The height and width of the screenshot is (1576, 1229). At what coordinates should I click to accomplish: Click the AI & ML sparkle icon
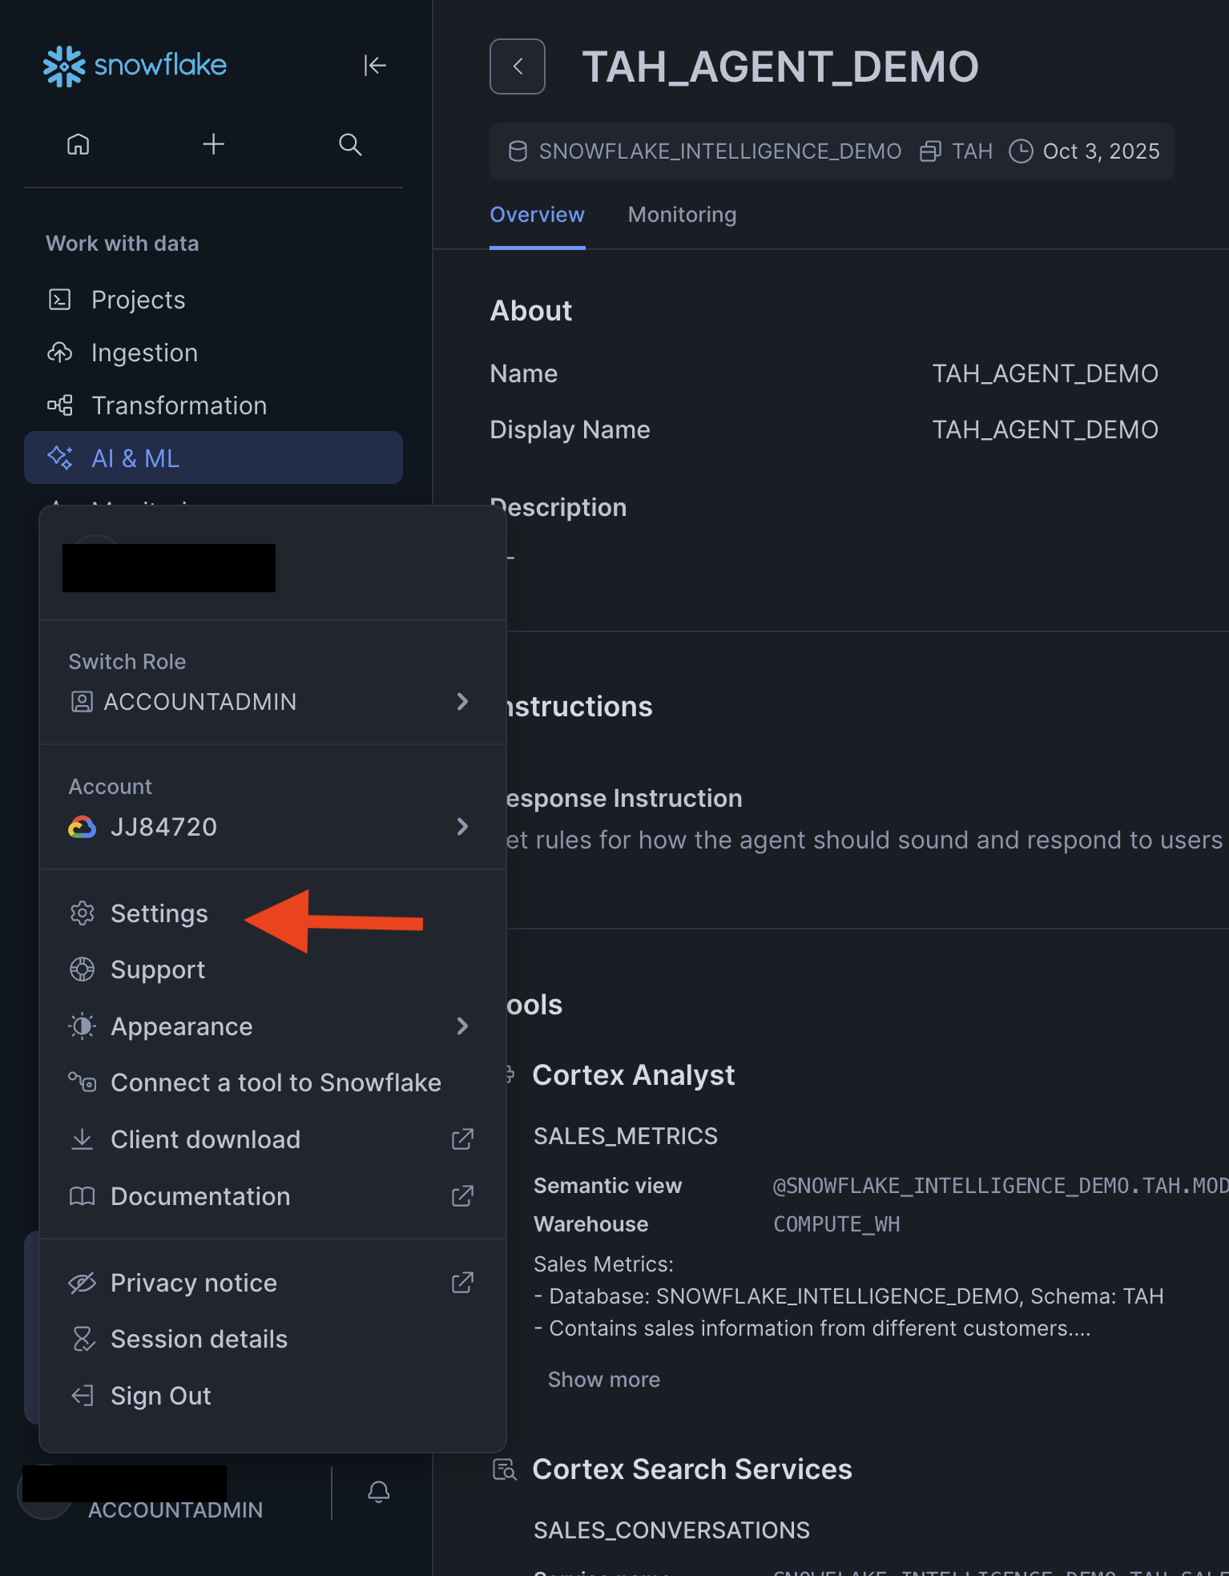click(x=60, y=458)
